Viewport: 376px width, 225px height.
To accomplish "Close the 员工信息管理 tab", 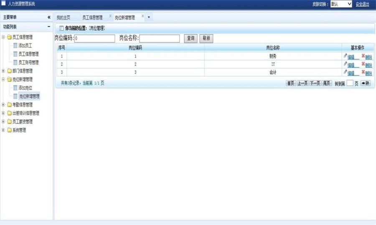I will (110, 16).
